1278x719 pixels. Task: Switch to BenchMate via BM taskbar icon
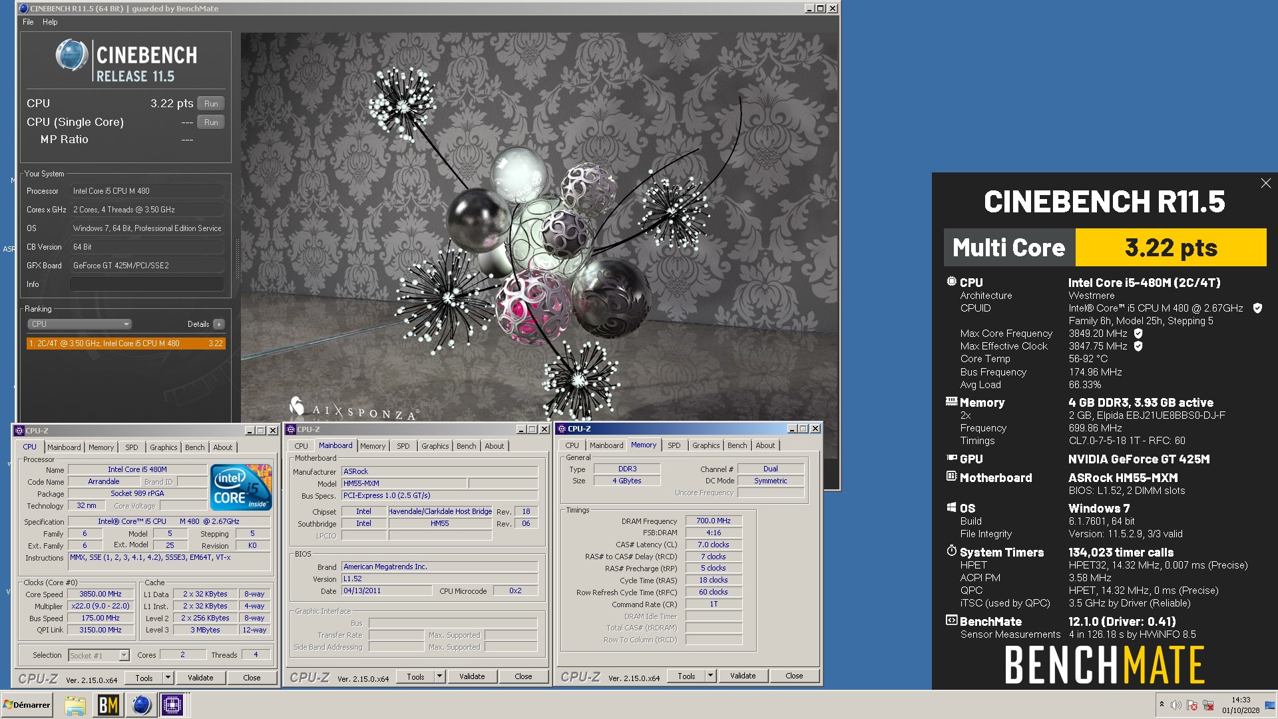[108, 705]
